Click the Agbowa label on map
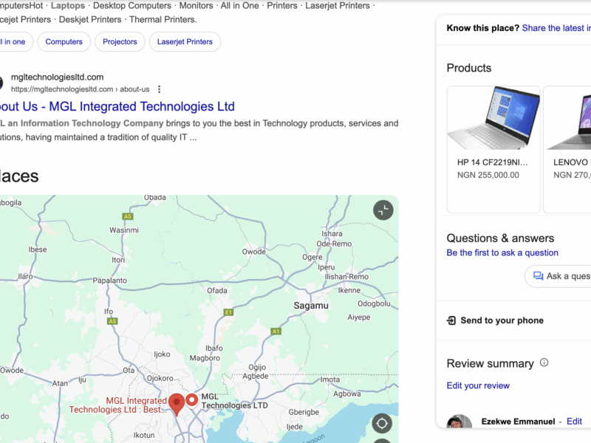This screenshot has width=591, height=443. coord(346,394)
